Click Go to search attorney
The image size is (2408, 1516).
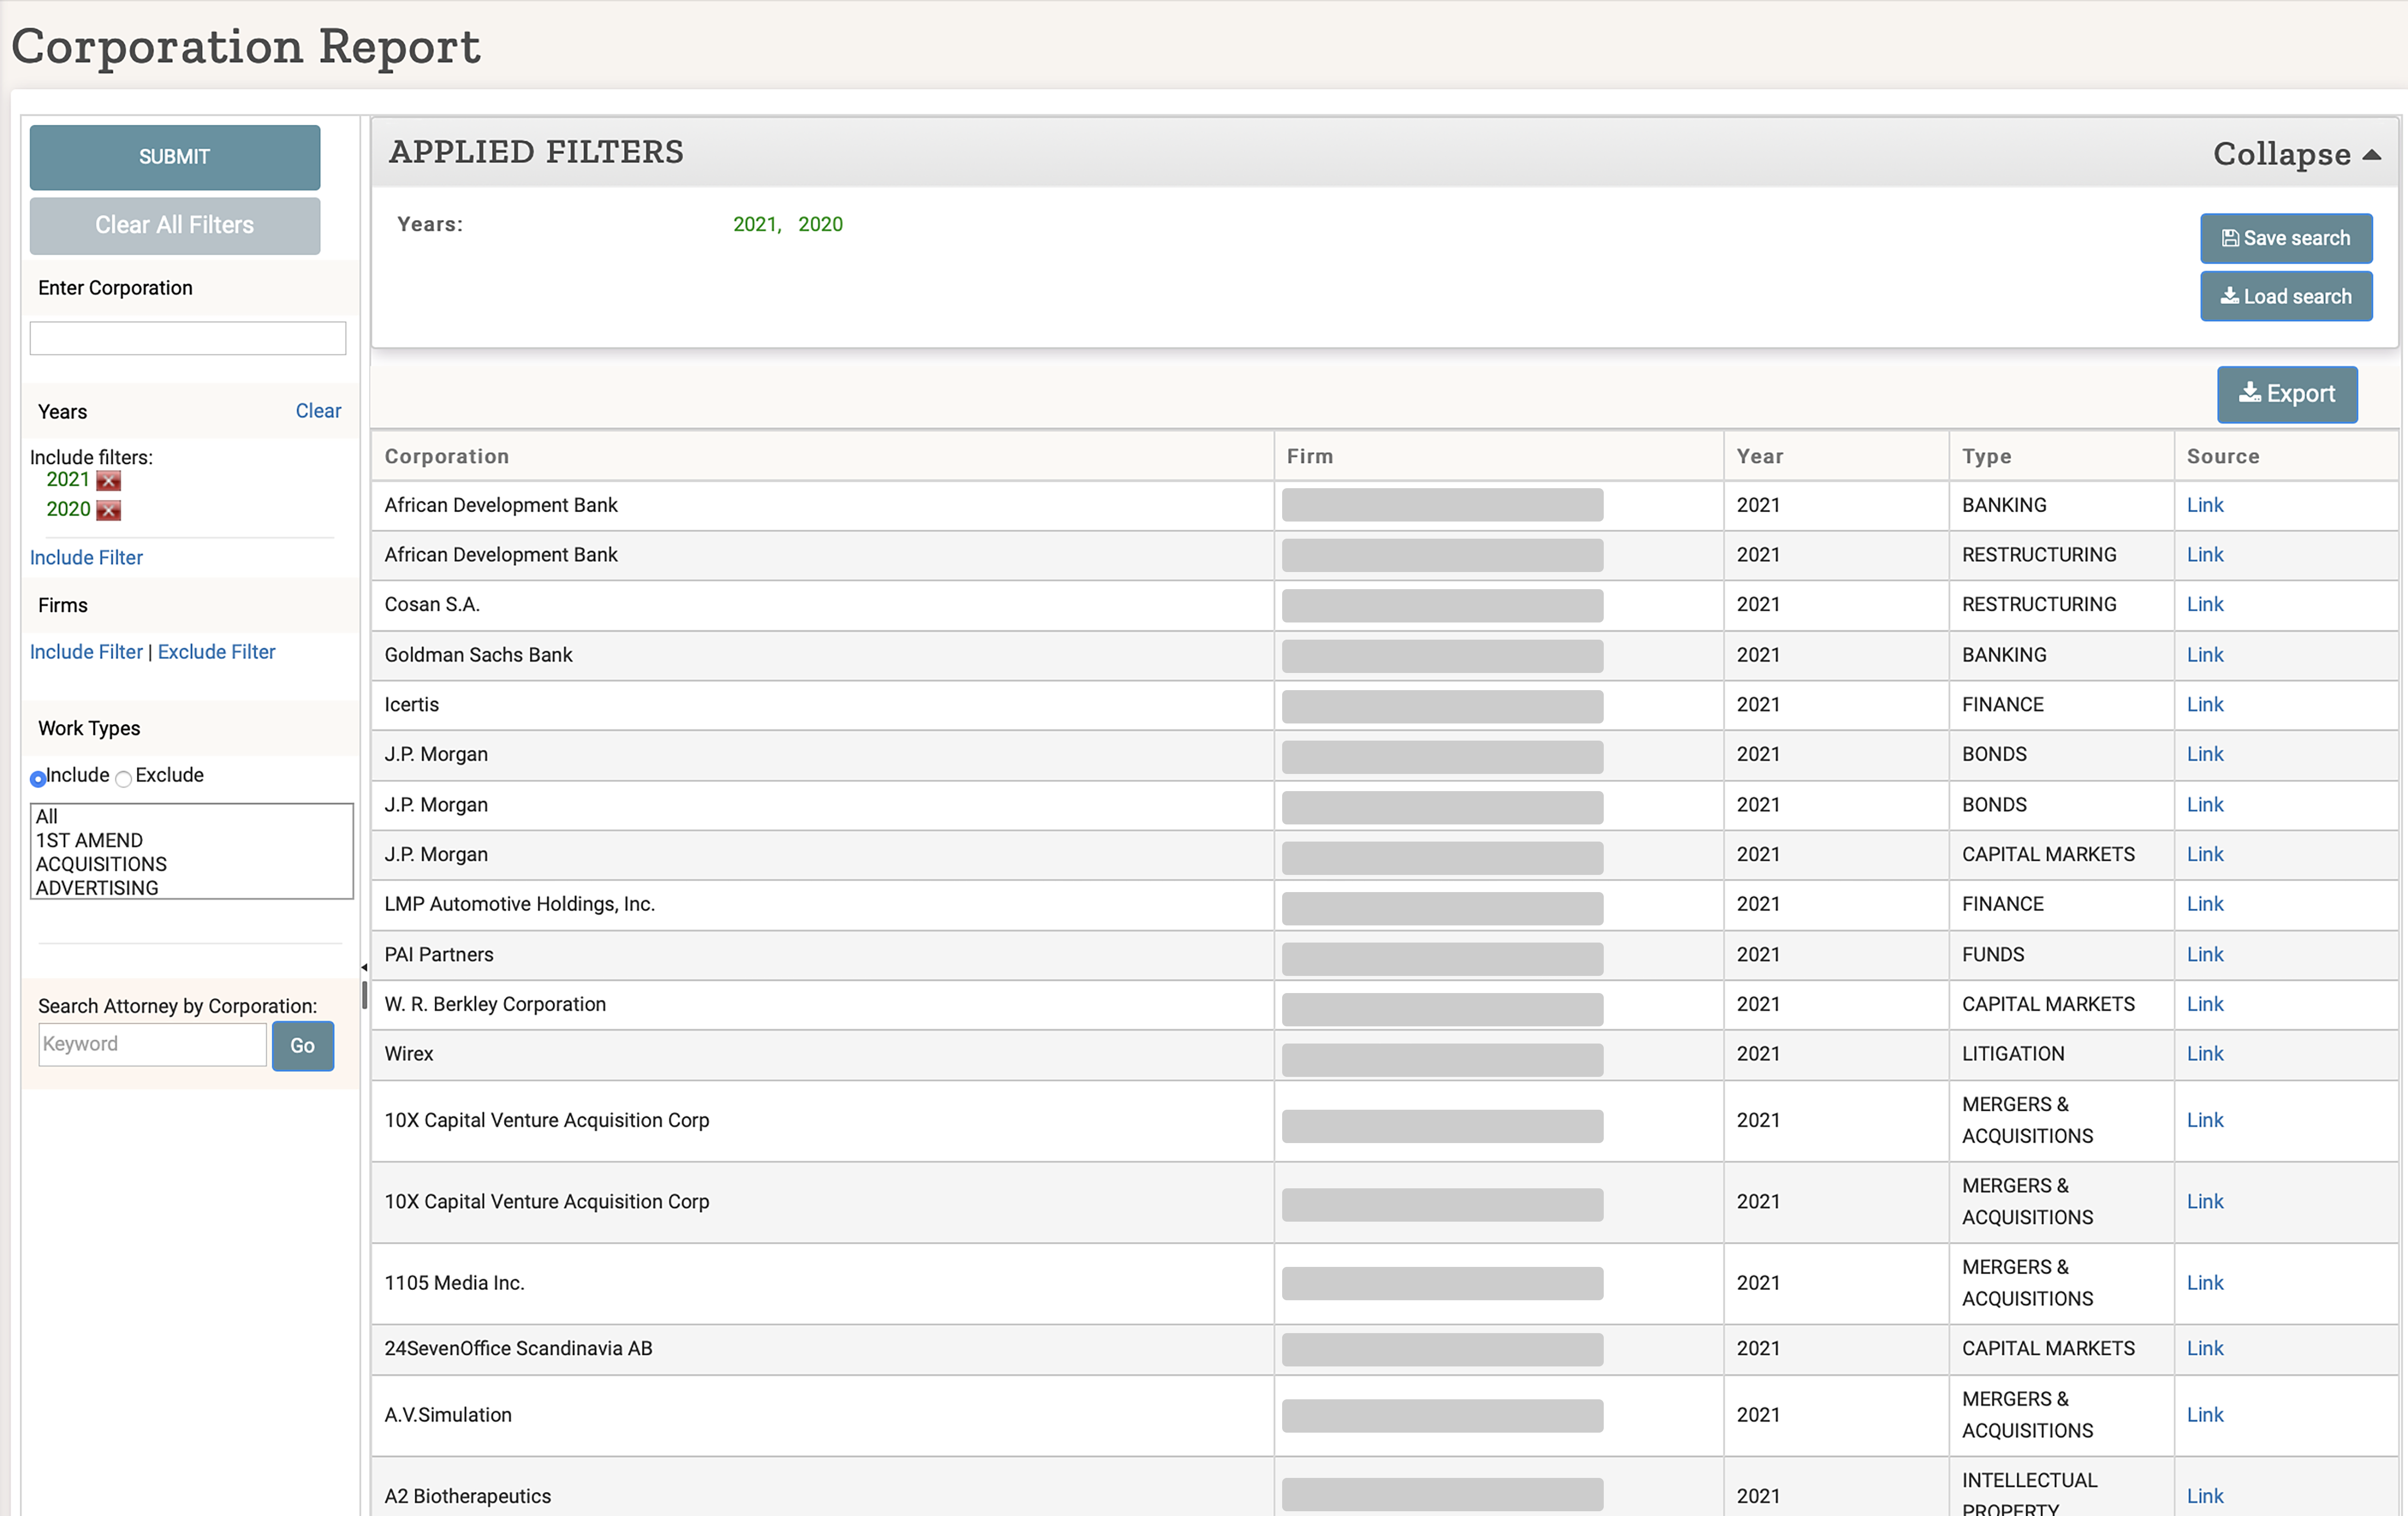click(x=303, y=1045)
